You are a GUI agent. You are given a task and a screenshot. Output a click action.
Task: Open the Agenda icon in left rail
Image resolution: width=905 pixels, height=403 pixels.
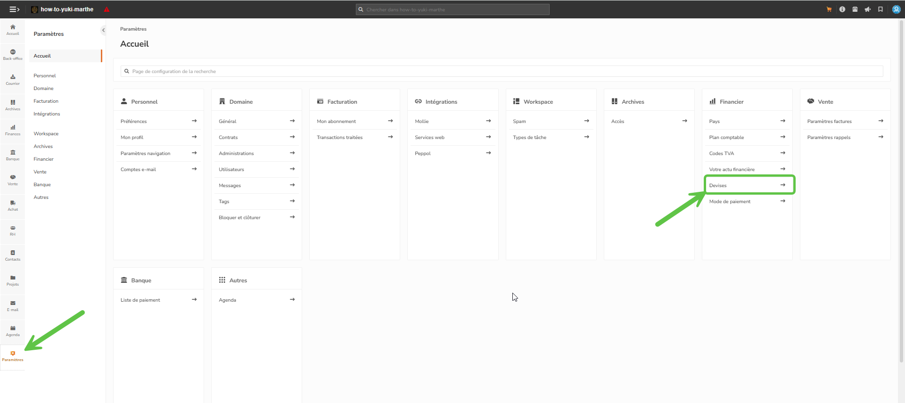coord(13,331)
